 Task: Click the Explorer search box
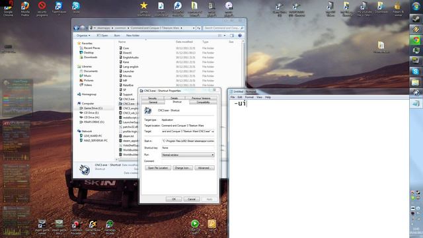223,28
